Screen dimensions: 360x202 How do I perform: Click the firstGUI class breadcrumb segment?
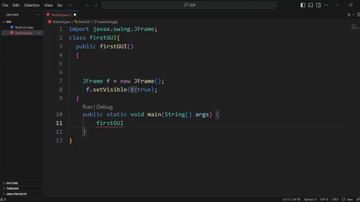click(84, 22)
